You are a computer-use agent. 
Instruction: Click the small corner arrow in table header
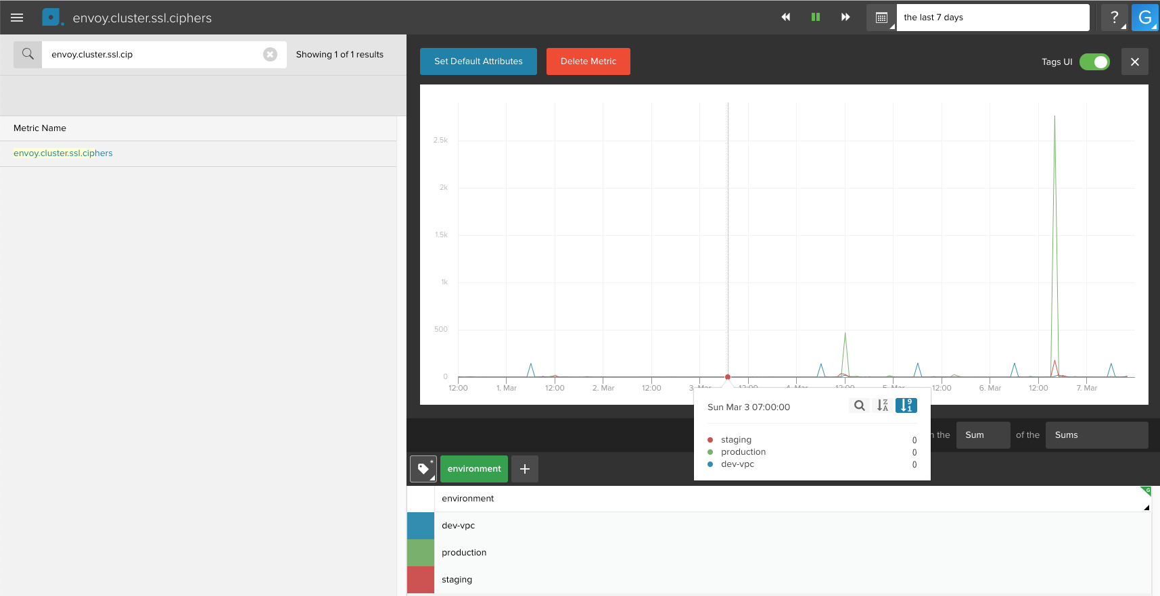point(1146,507)
